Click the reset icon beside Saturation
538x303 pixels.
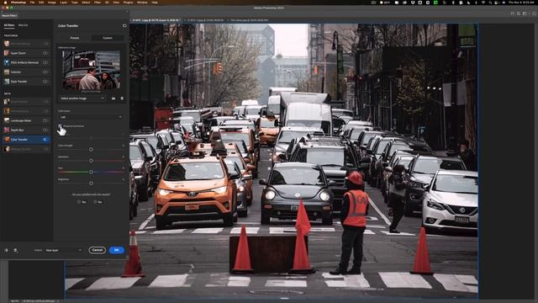point(124,157)
